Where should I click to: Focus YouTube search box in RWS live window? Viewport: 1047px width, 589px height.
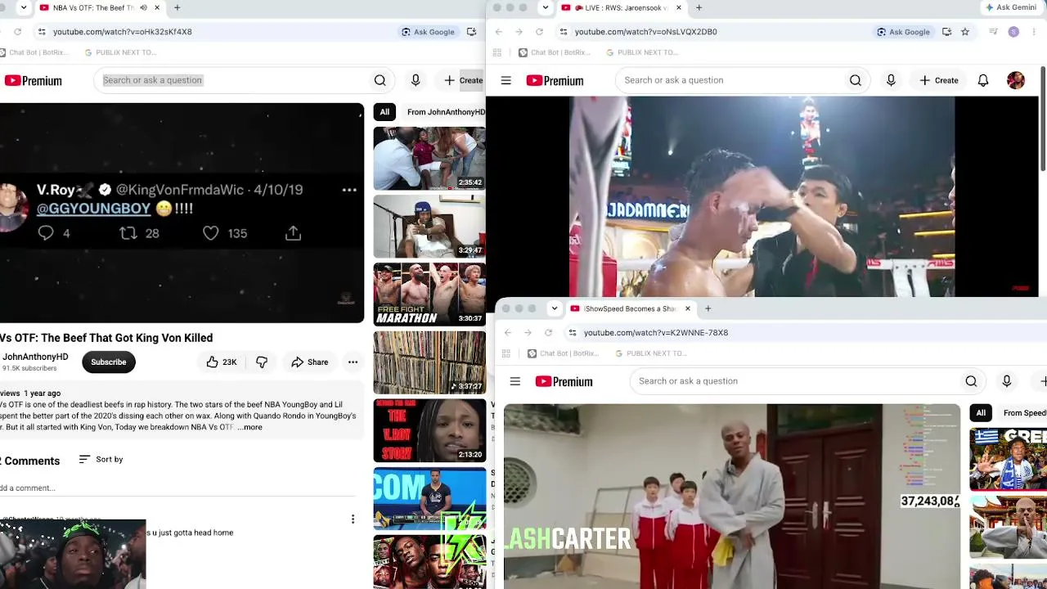click(x=728, y=80)
